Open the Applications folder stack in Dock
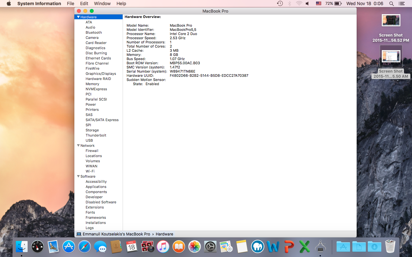 tap(343, 247)
